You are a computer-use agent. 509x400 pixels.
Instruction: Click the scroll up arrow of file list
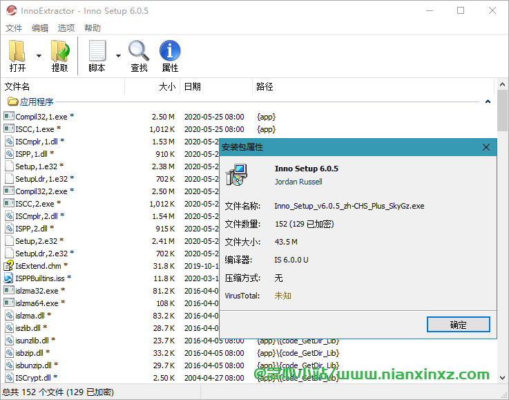pyautogui.click(x=502, y=85)
